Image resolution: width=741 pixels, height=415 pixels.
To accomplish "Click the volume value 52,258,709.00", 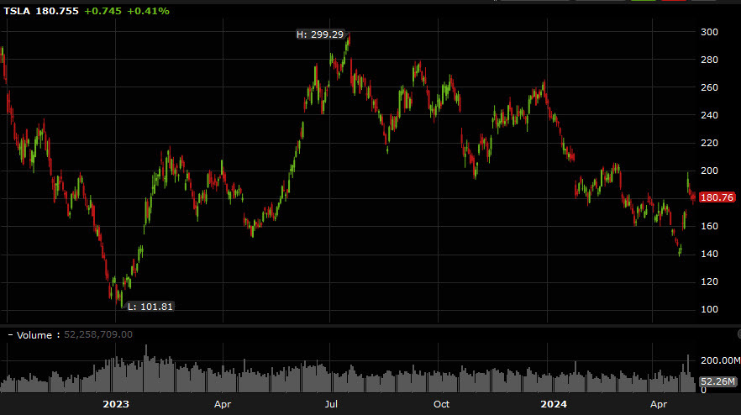I will click(98, 334).
